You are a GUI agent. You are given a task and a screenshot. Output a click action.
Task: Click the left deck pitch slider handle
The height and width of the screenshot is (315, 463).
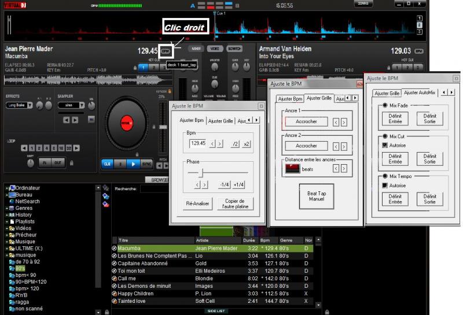point(163,127)
